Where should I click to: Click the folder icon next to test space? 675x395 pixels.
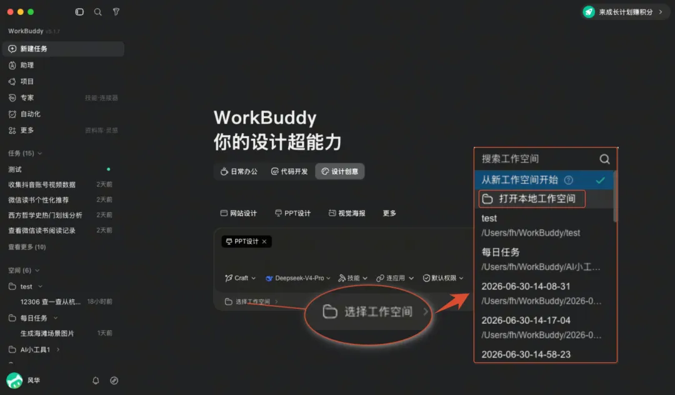click(x=12, y=287)
